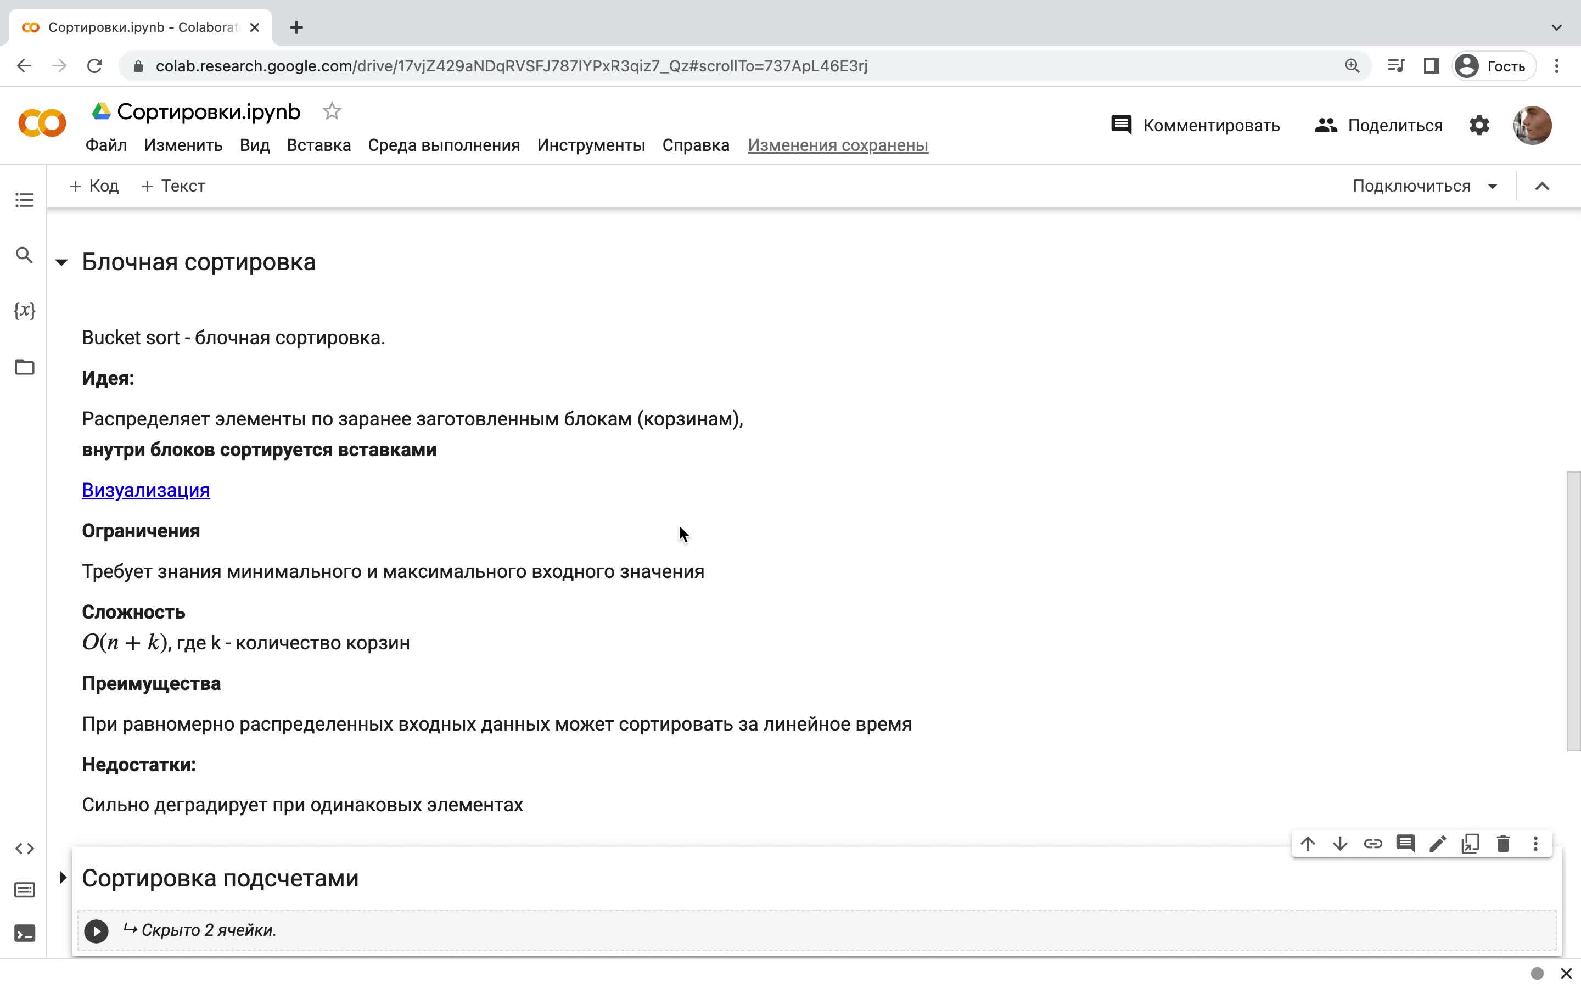Click the Colab logo
Image resolution: width=1581 pixels, height=988 pixels.
point(42,123)
